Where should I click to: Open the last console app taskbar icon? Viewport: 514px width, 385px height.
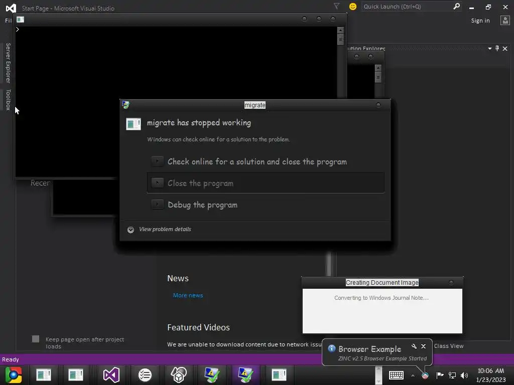point(279,375)
